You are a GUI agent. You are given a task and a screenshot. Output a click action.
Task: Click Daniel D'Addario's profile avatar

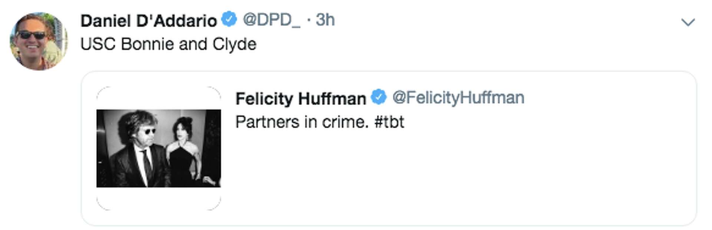(39, 41)
